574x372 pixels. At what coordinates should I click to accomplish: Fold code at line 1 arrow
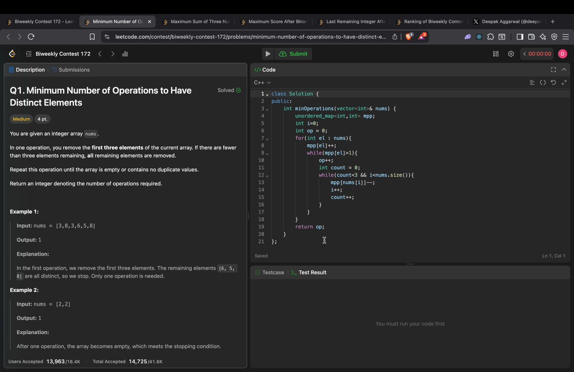point(267,95)
